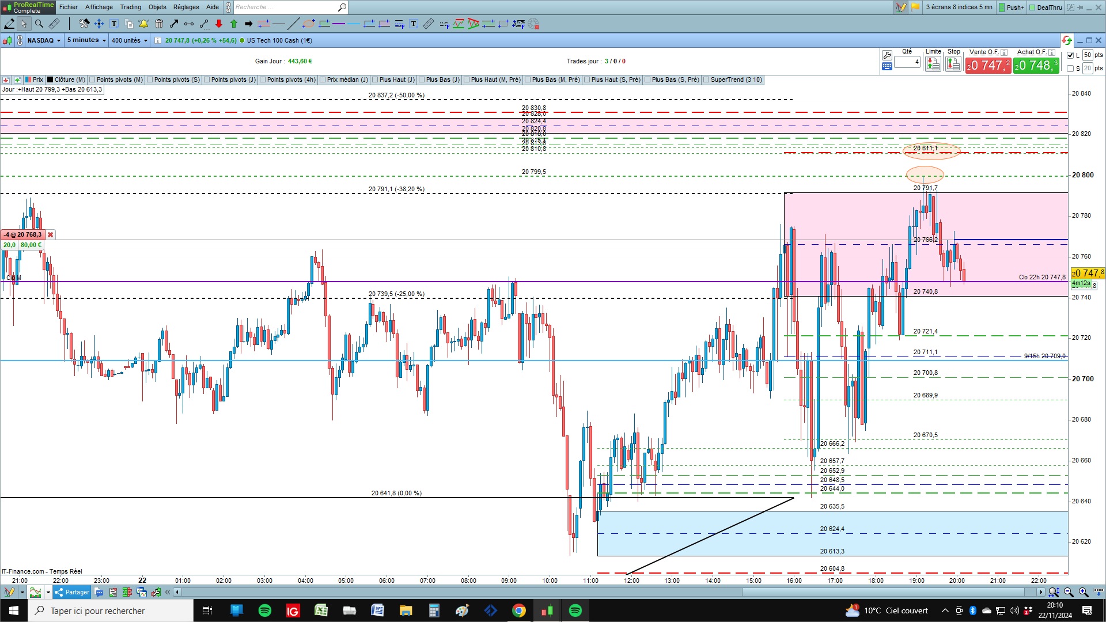
Task: Enable the S 20 pts checkbox
Action: 1070,69
